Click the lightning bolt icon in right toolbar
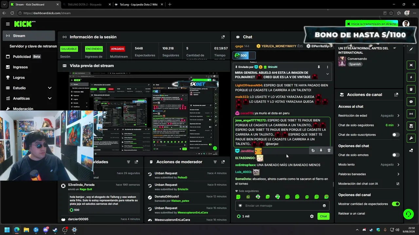 (x=411, y=77)
